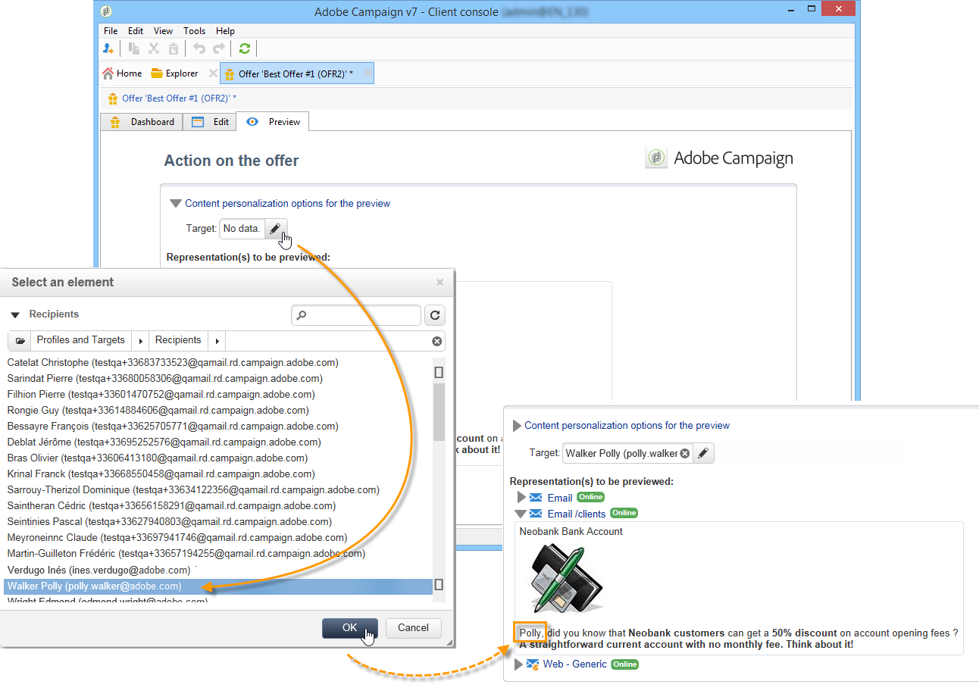Select Rongie Guy in the recipient list

[158, 410]
